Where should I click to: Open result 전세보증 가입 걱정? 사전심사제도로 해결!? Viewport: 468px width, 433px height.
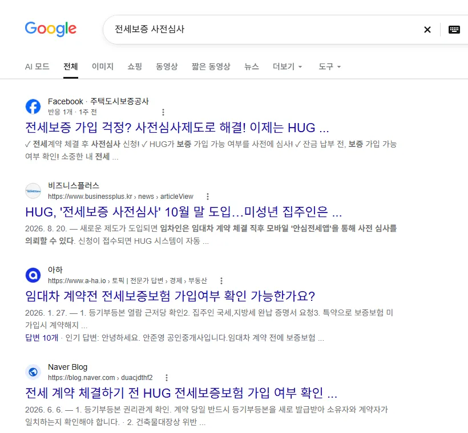[x=177, y=128]
